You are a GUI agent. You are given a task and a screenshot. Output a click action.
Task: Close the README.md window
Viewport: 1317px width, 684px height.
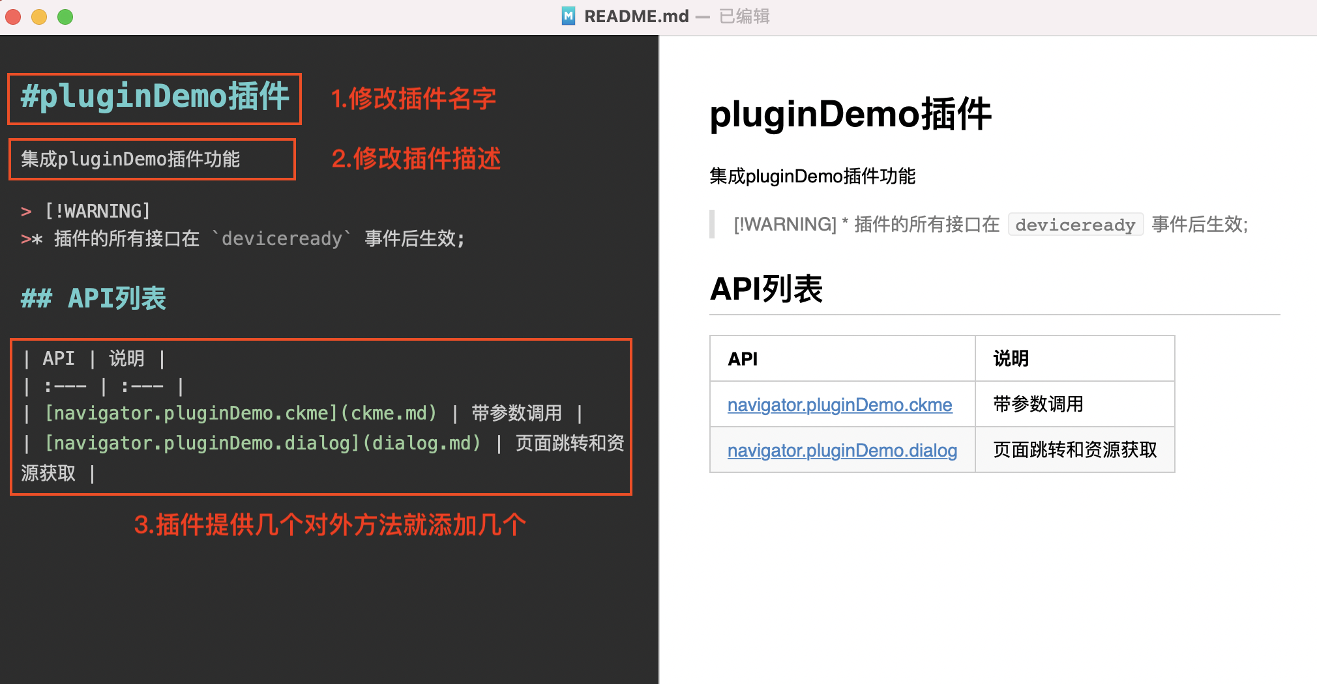[13, 17]
